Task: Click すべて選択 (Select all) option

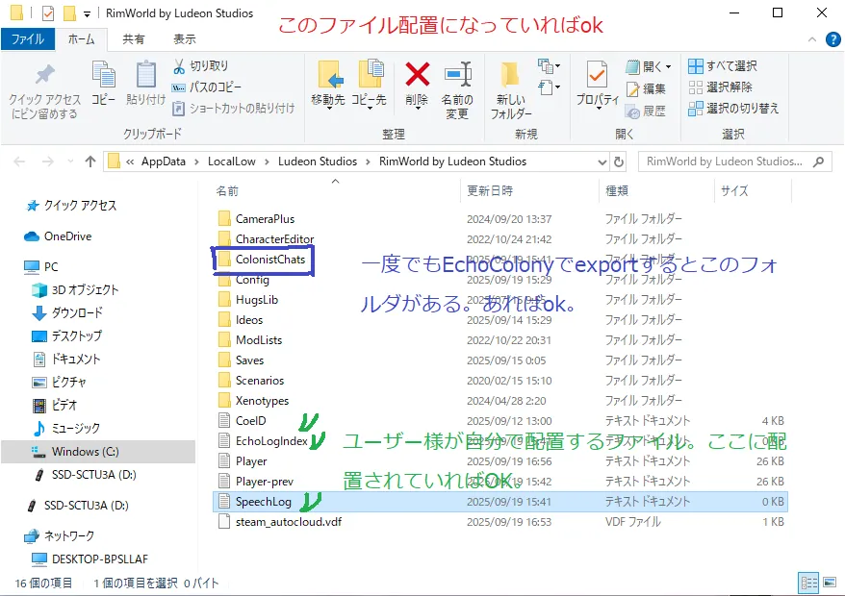Action: click(x=723, y=66)
